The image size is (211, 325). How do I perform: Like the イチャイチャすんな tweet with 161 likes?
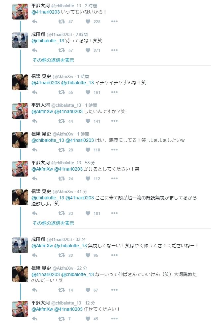tap(88, 92)
